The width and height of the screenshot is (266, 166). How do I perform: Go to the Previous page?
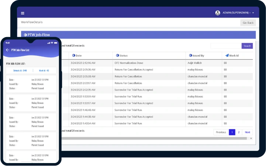coord(221,132)
